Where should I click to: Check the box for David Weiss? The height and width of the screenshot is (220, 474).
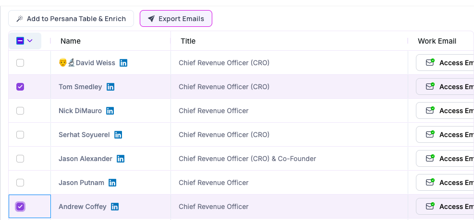[x=20, y=63]
